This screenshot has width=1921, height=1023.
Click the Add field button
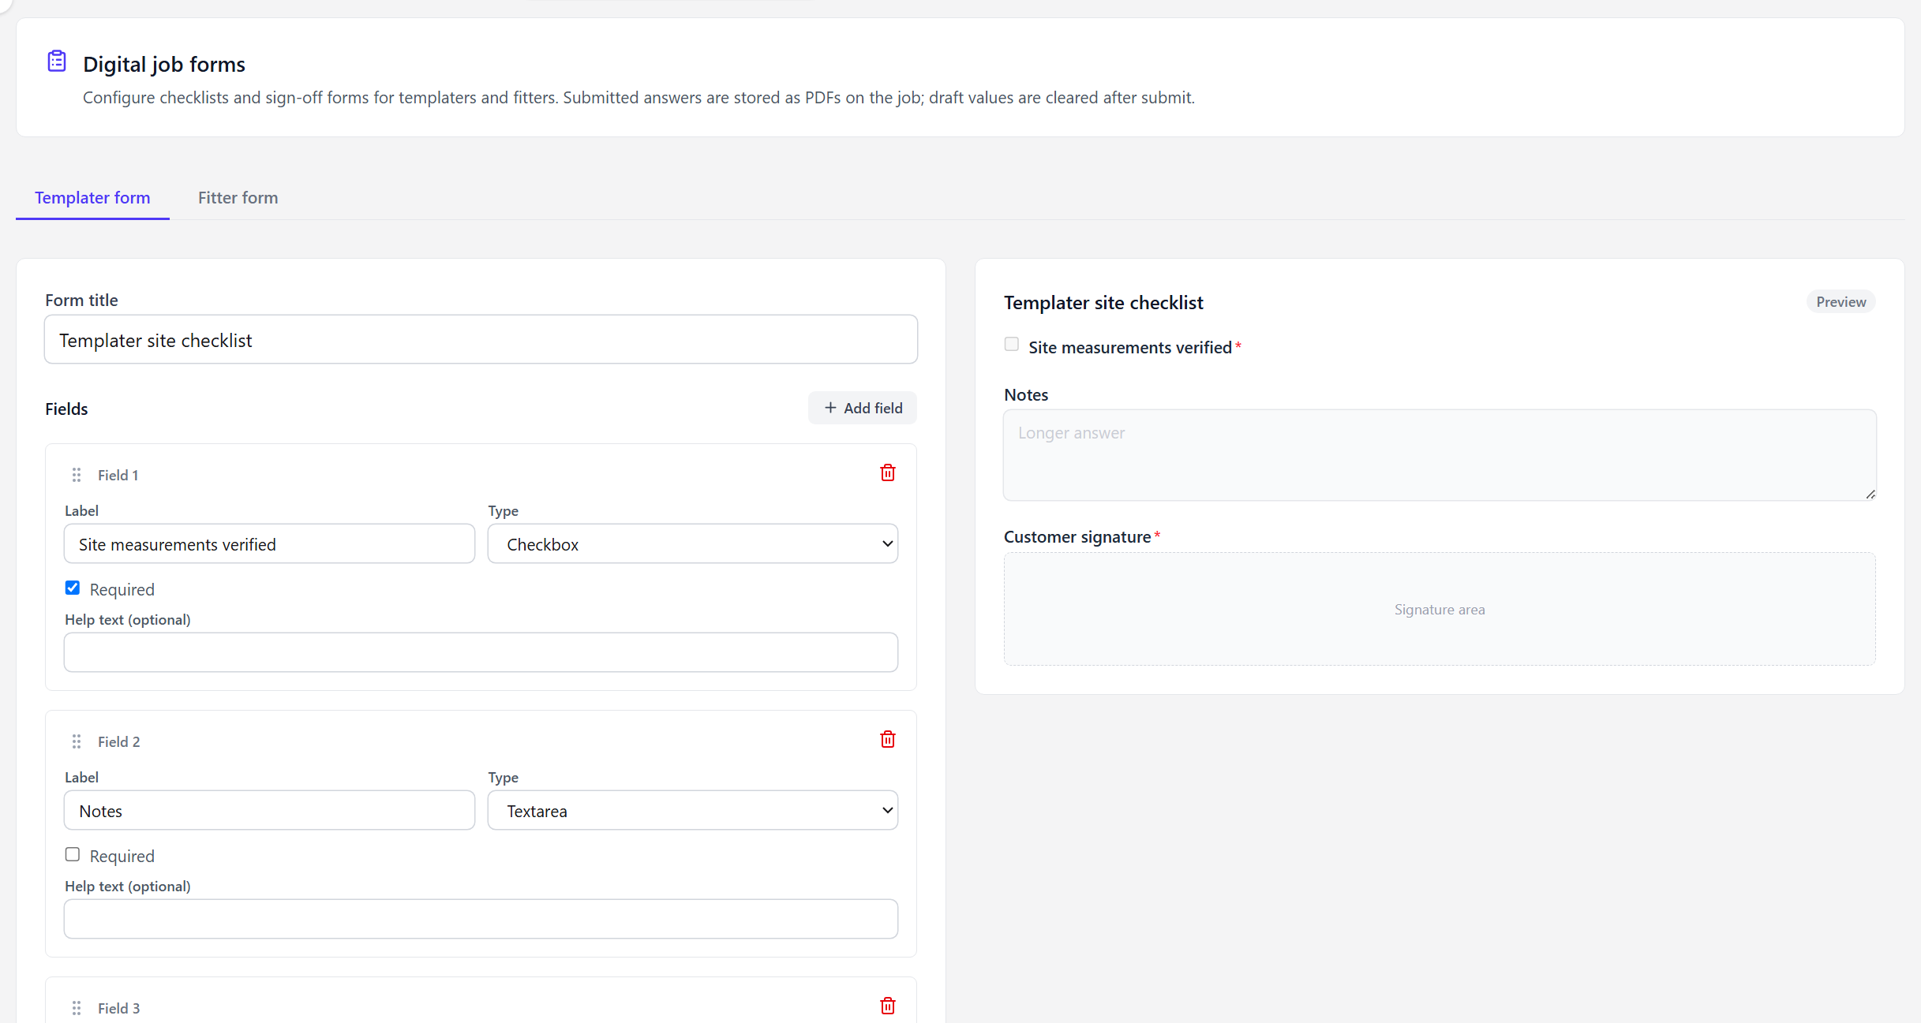pos(863,409)
